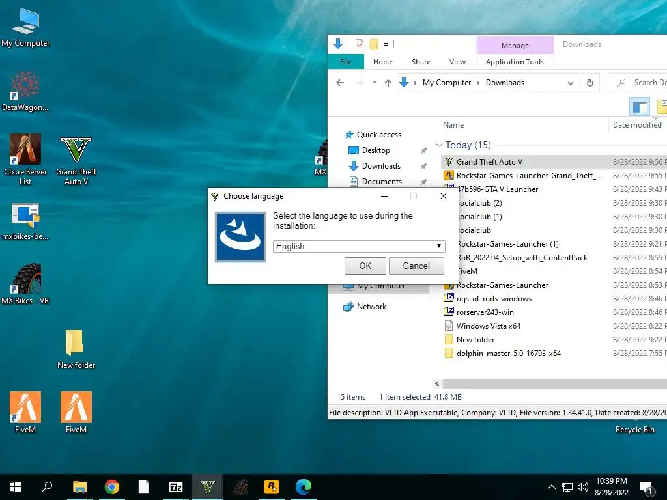The height and width of the screenshot is (500, 667).
Task: Click My Computer in address breadcrumb
Action: pyautogui.click(x=447, y=83)
